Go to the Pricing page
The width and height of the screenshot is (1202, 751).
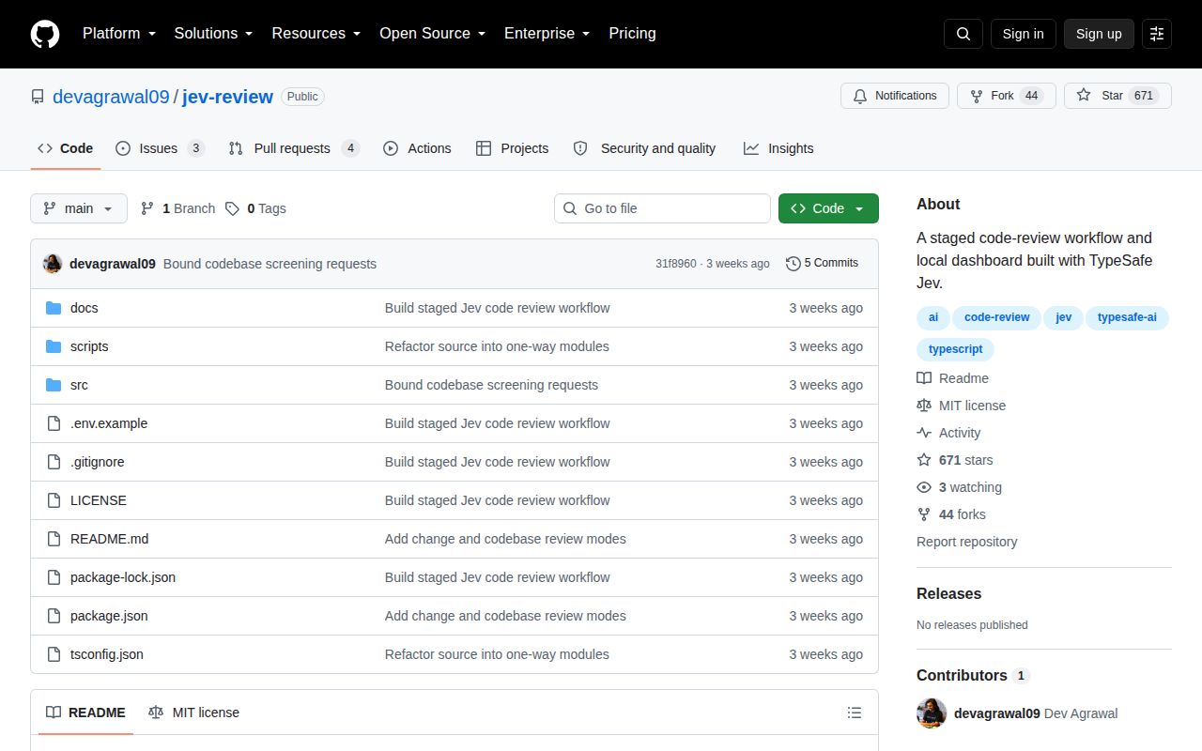click(x=632, y=33)
